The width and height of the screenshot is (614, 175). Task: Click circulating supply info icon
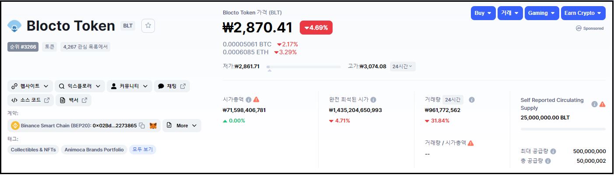click(594, 104)
